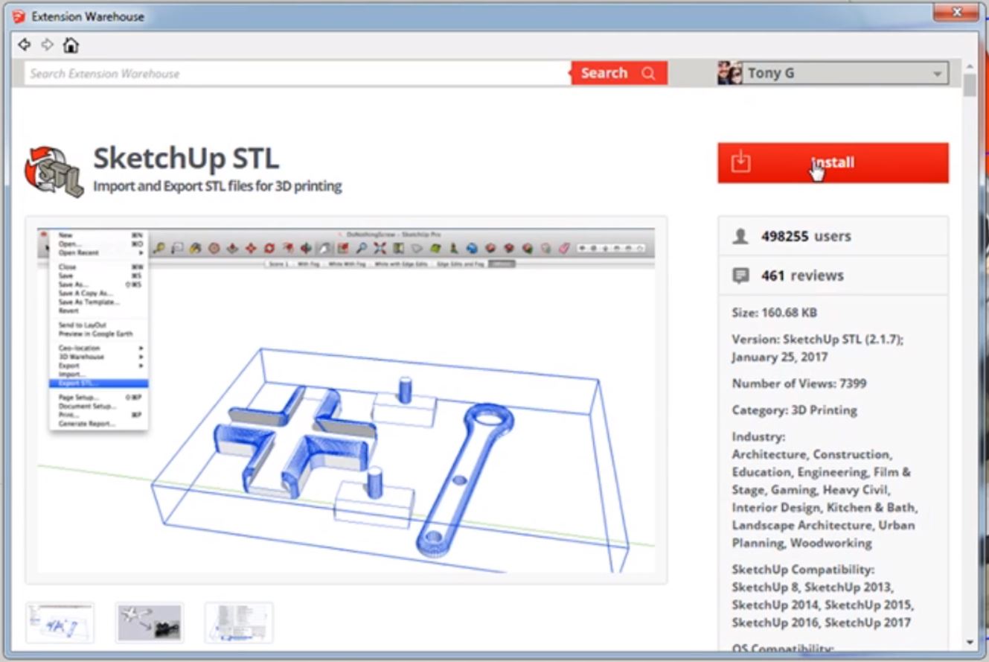Image resolution: width=989 pixels, height=662 pixels.
Task: Click the SketchUp Compatibility label
Action: tap(803, 570)
